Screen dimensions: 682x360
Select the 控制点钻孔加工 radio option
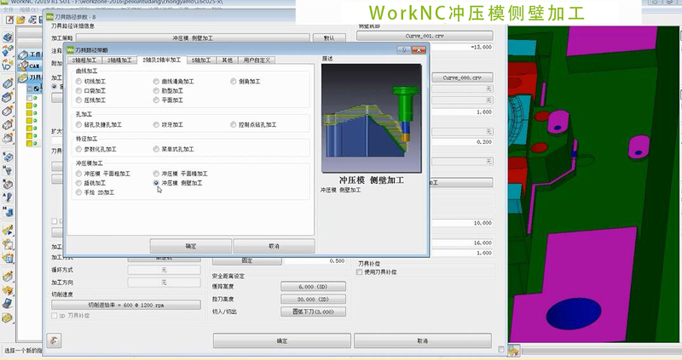click(234, 124)
